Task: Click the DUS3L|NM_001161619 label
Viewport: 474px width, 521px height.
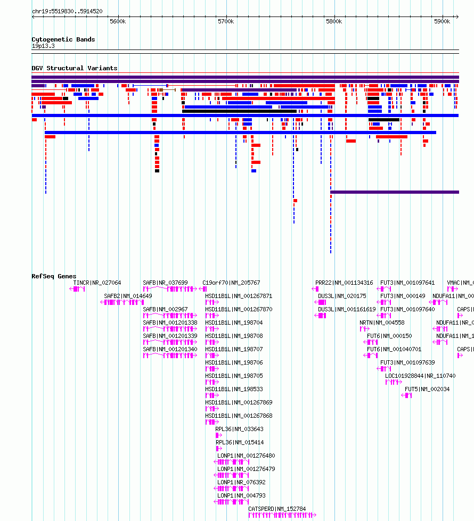Action: 347,309
